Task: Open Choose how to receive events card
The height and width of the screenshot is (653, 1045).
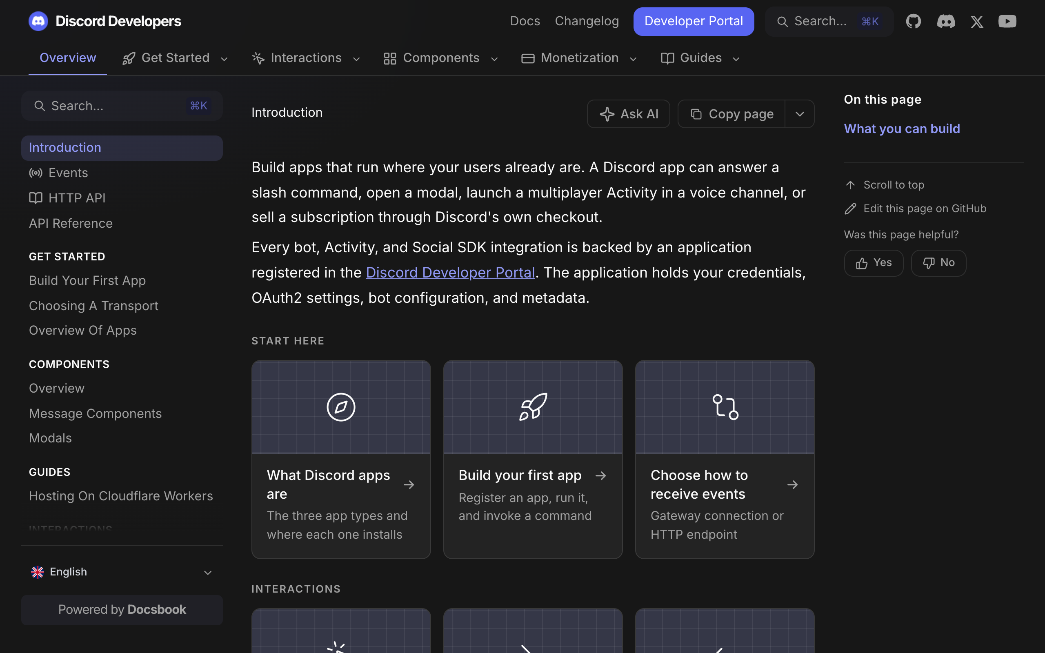Action: coord(725,460)
